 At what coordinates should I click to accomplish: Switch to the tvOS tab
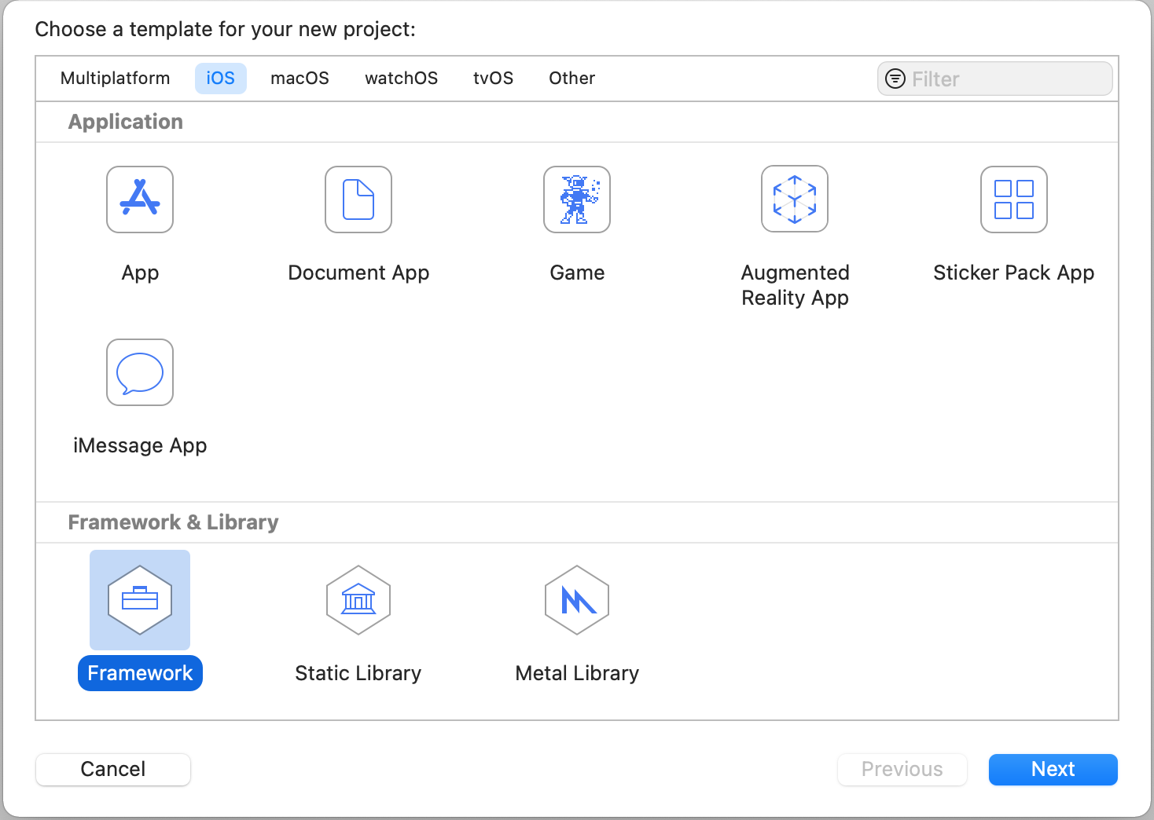[x=493, y=79]
